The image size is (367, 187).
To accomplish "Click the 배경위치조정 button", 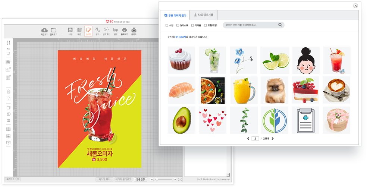I will 12,179.
